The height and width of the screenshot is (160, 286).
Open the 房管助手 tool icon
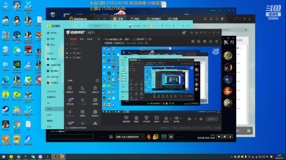[x=83, y=90]
